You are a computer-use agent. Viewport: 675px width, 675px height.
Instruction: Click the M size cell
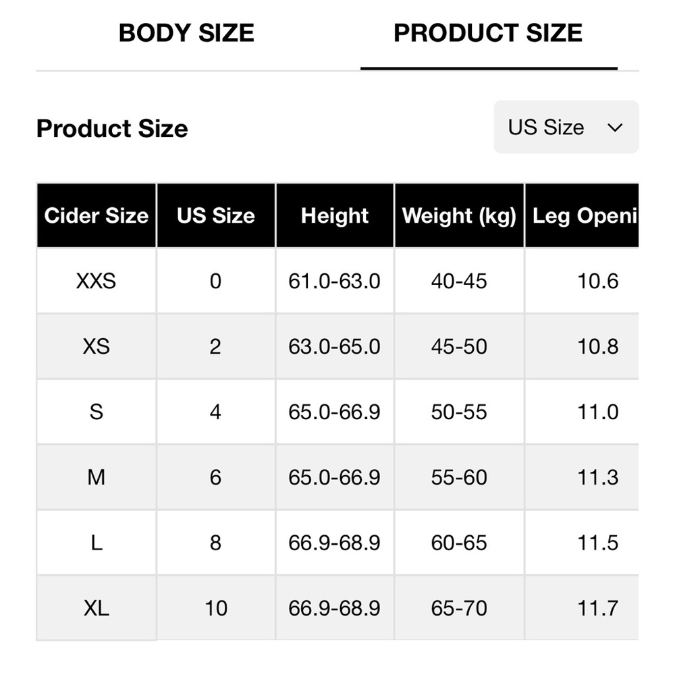97,477
